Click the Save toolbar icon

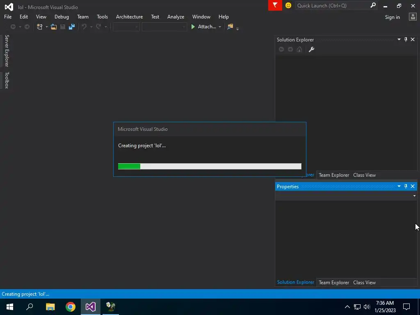[x=63, y=27]
